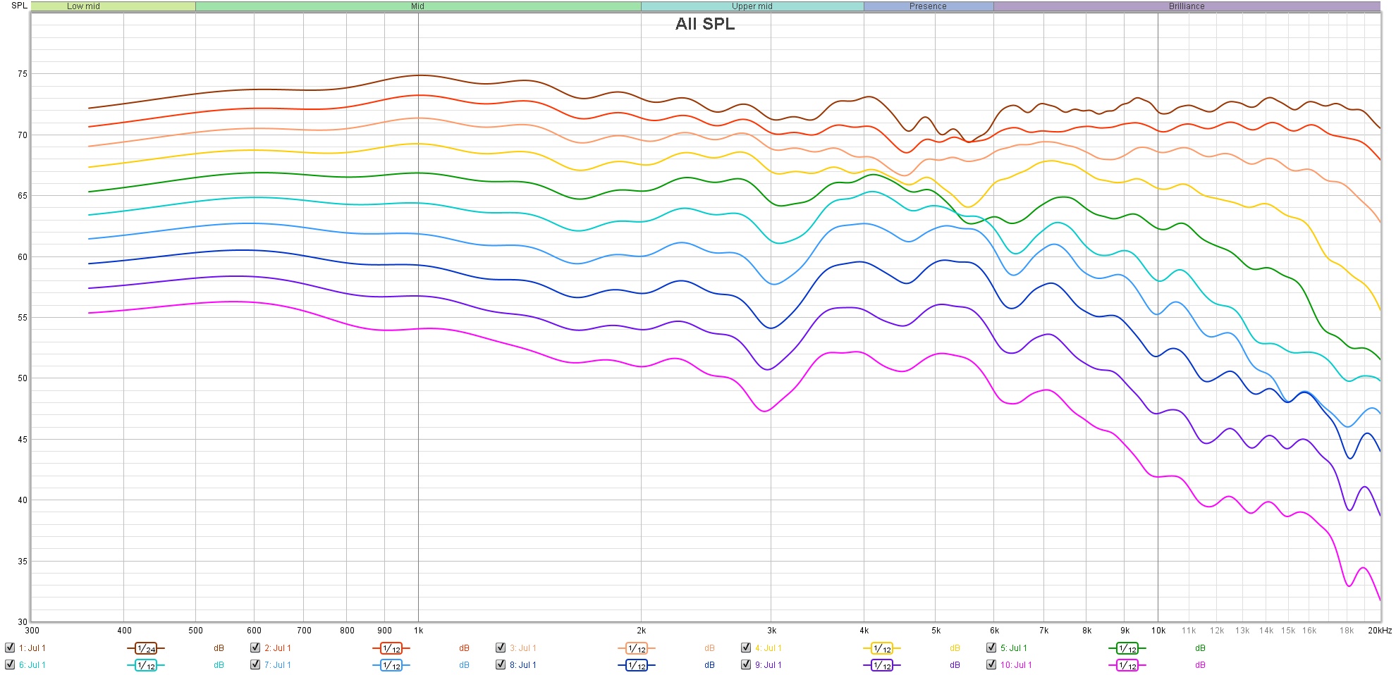The image size is (1396, 675).
Task: Hide the '7: Jul 1' trace via checkbox
Action: tap(255, 664)
